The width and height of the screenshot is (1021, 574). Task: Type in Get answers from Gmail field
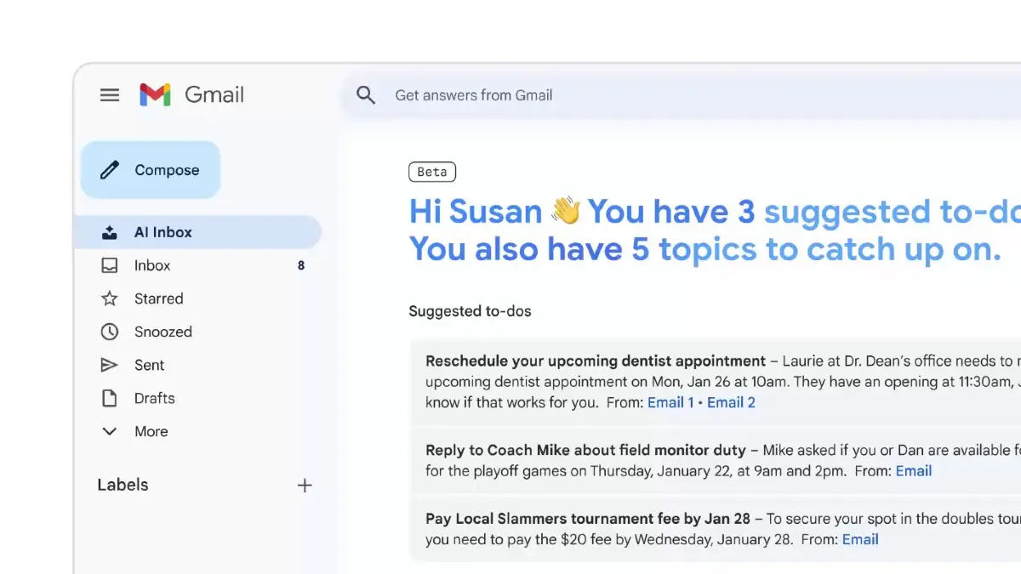[x=596, y=95]
